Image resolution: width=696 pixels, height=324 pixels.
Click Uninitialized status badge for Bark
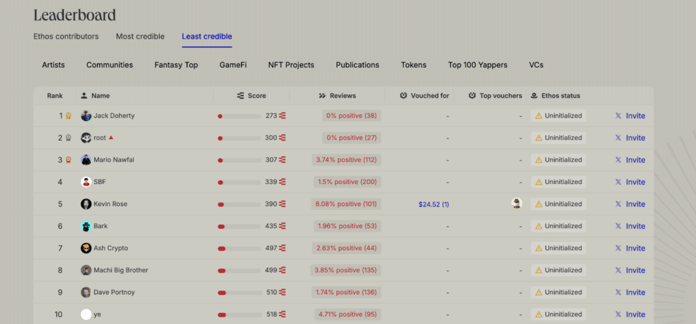tap(559, 226)
